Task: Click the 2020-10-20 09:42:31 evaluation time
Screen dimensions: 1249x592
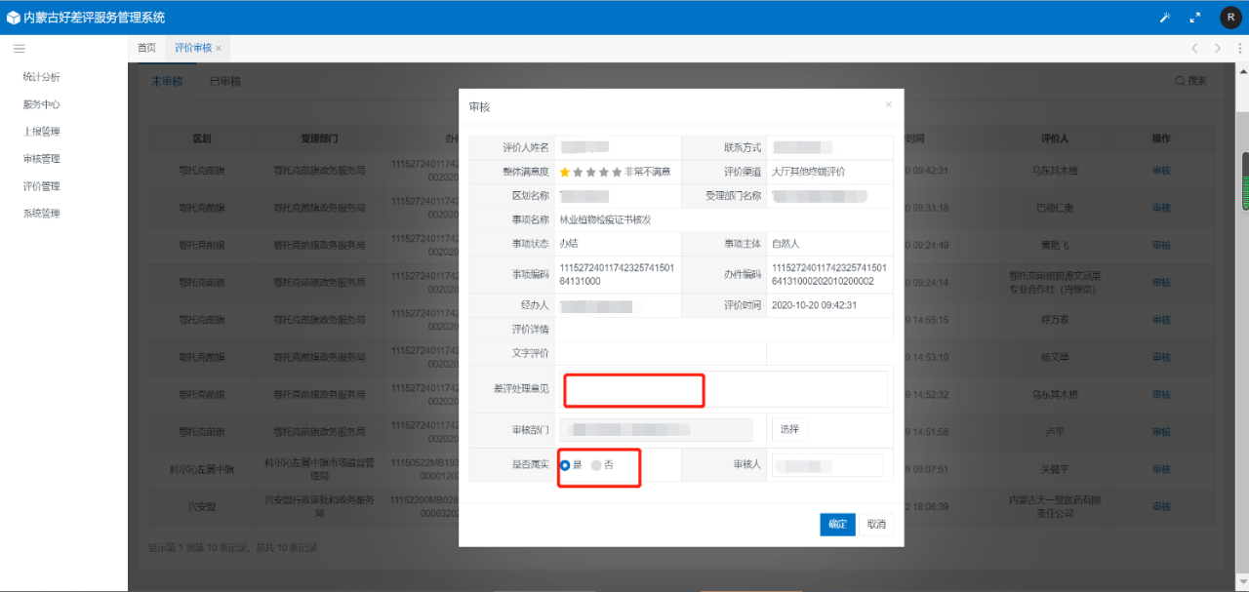Action: click(x=814, y=305)
